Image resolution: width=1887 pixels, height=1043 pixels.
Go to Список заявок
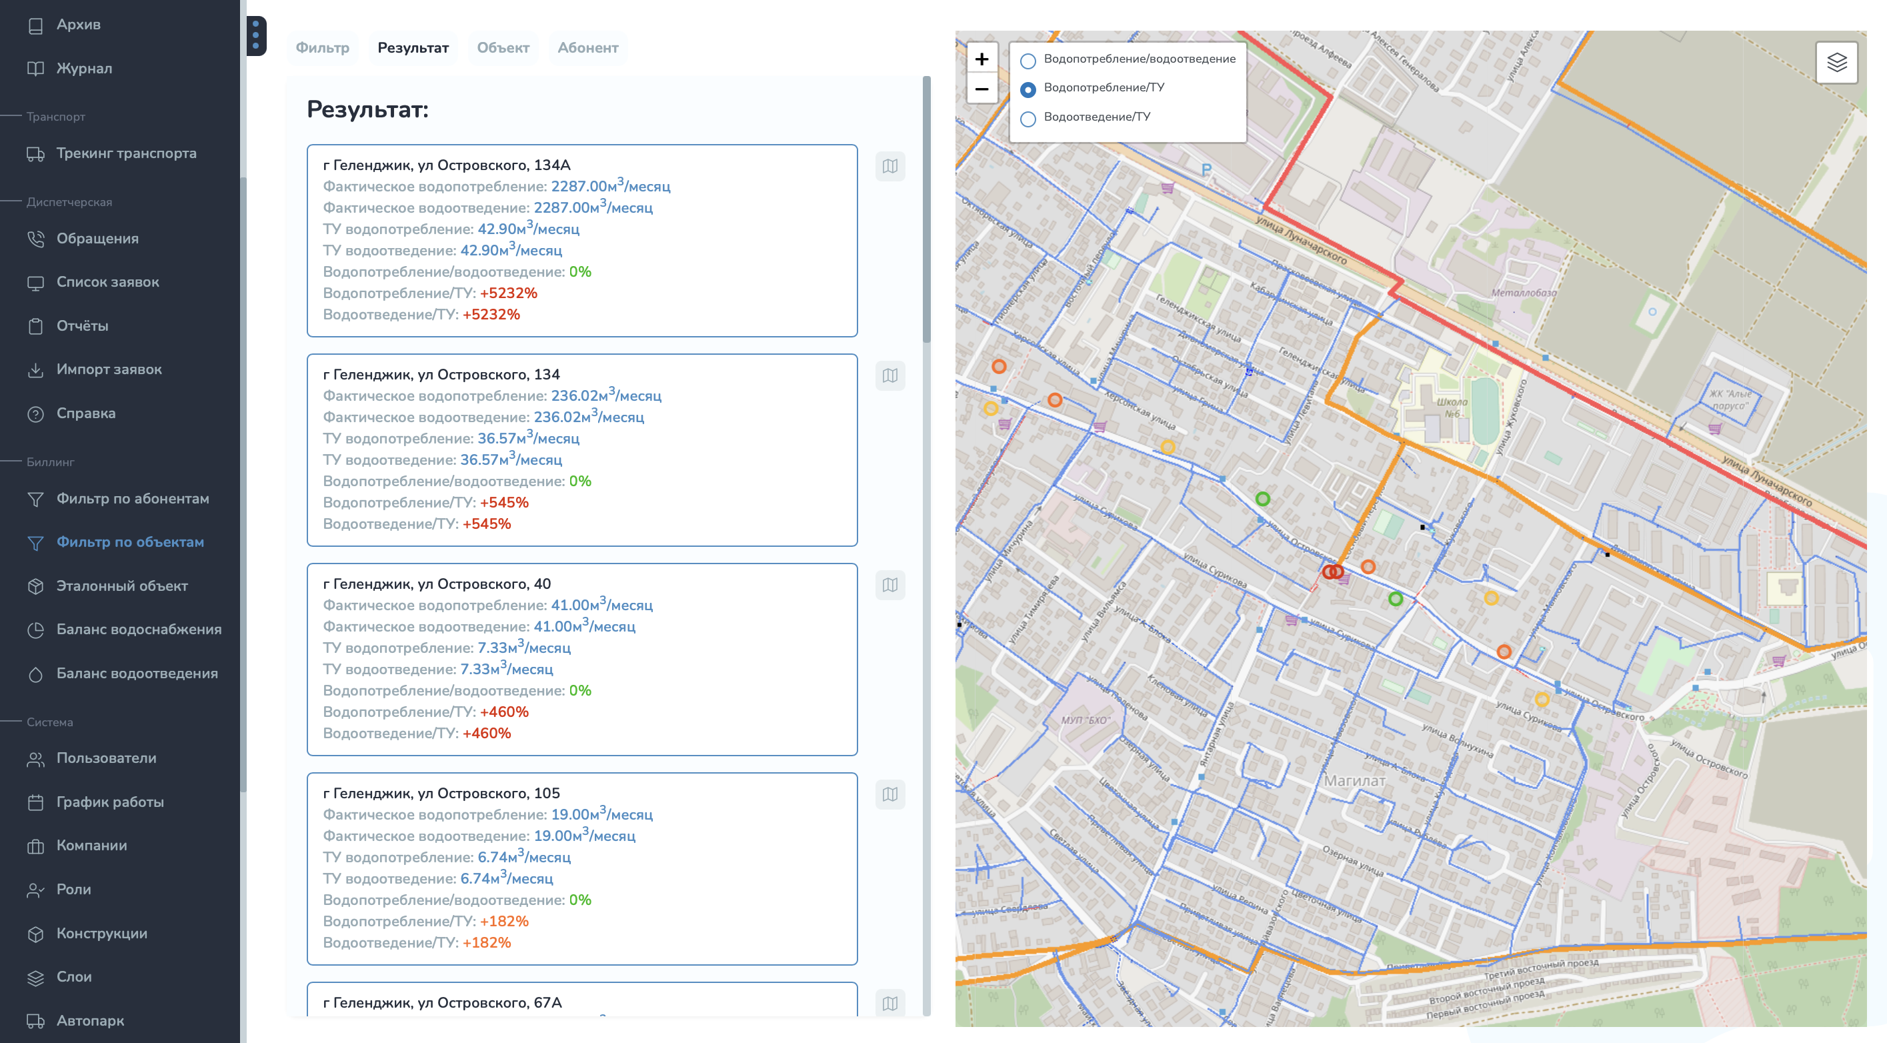tap(107, 282)
